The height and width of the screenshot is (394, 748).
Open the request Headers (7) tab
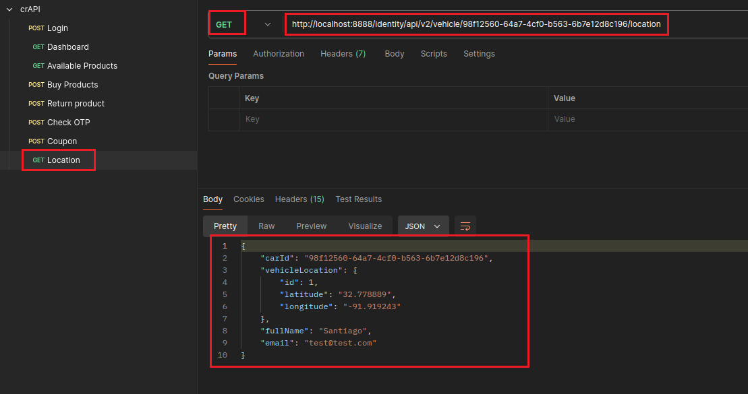[x=343, y=54]
